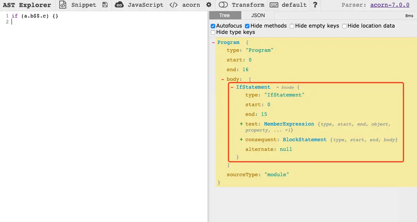
Task: Click the AST Explorer title
Action: [x=27, y=5]
